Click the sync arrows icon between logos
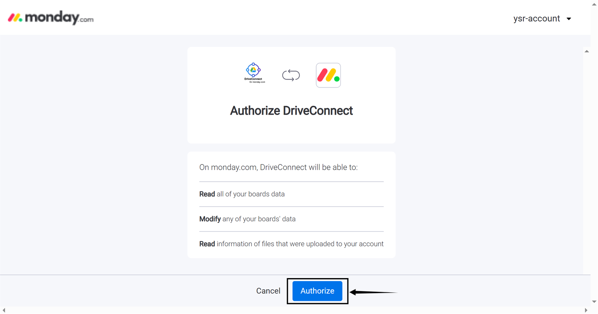Screen dimensions: 598x314 click(291, 75)
